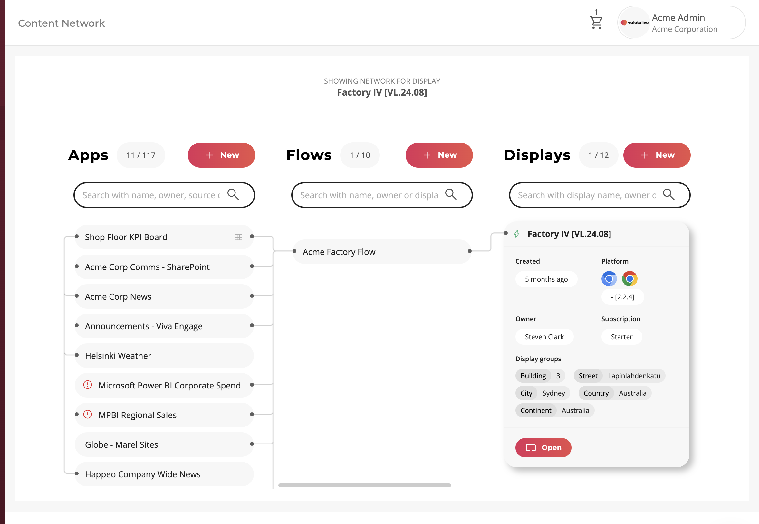Image resolution: width=759 pixels, height=524 pixels.
Task: Click the Apps counter badge 11/117
Action: (x=141, y=155)
